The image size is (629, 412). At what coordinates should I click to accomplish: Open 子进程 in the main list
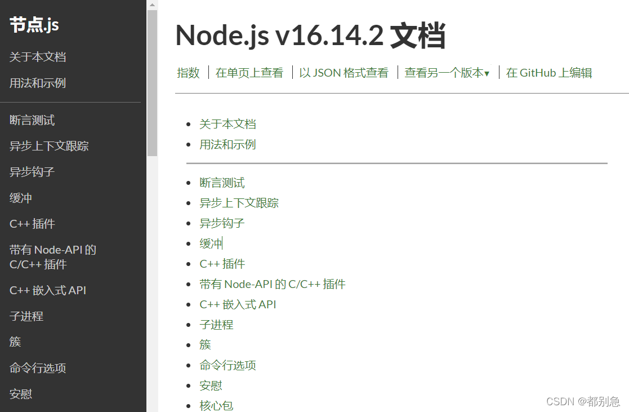[x=216, y=325]
